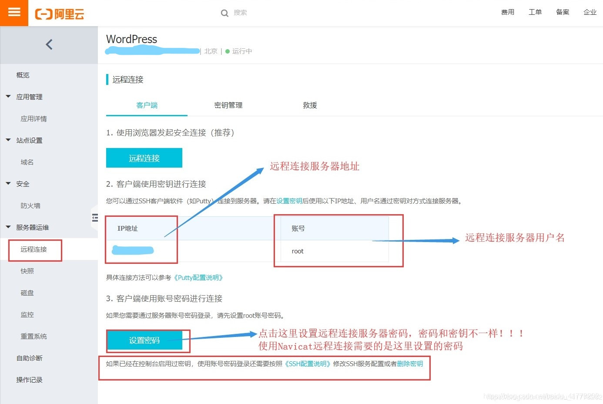
Task: Open the Putty配置说明 link
Action: [x=198, y=278]
